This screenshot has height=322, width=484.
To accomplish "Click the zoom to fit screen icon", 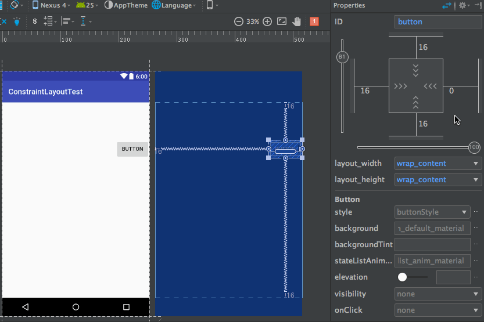I will tap(282, 21).
